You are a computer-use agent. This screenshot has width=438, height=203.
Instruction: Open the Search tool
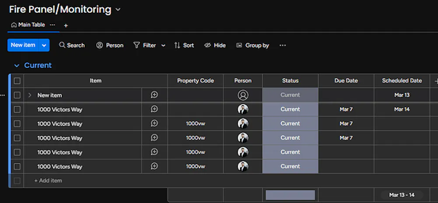click(x=72, y=45)
